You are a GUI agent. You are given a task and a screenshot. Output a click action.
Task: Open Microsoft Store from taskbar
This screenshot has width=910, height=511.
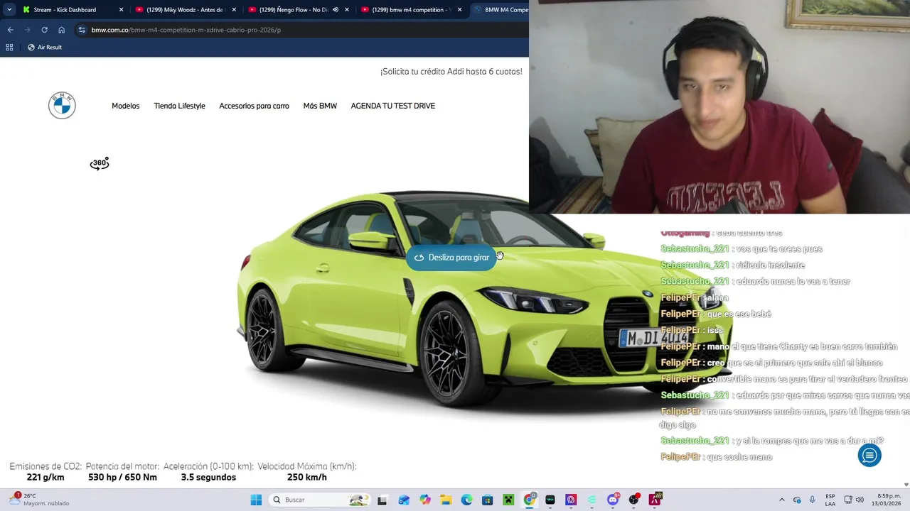click(488, 500)
